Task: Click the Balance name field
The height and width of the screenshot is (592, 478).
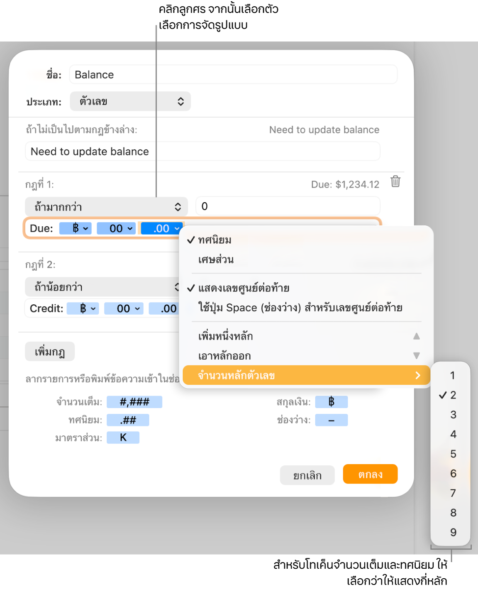Action: click(233, 75)
